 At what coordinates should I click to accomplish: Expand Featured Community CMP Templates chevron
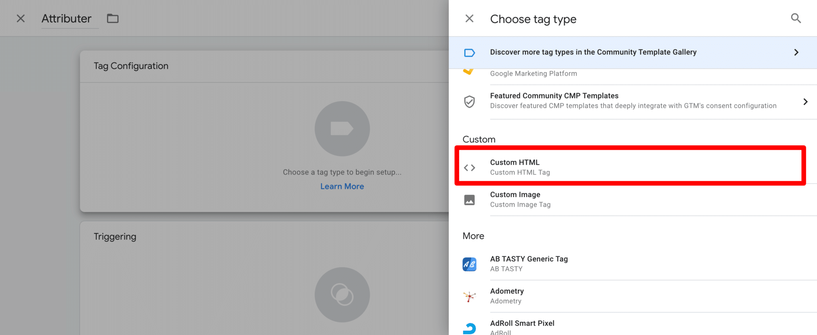[x=805, y=102]
